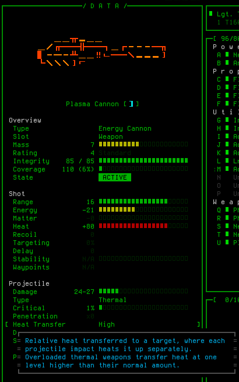Toggle the green ACTIVE state button
The image size is (239, 382).
point(115,177)
